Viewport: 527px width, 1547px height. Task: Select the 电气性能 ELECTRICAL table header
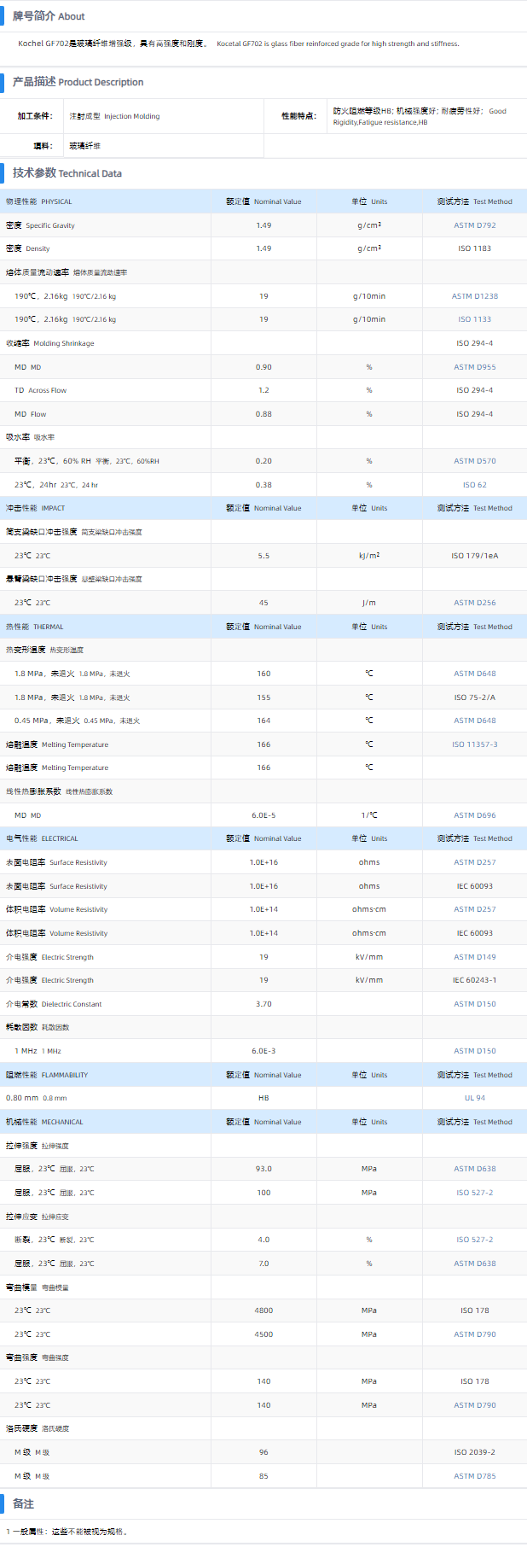(x=42, y=838)
